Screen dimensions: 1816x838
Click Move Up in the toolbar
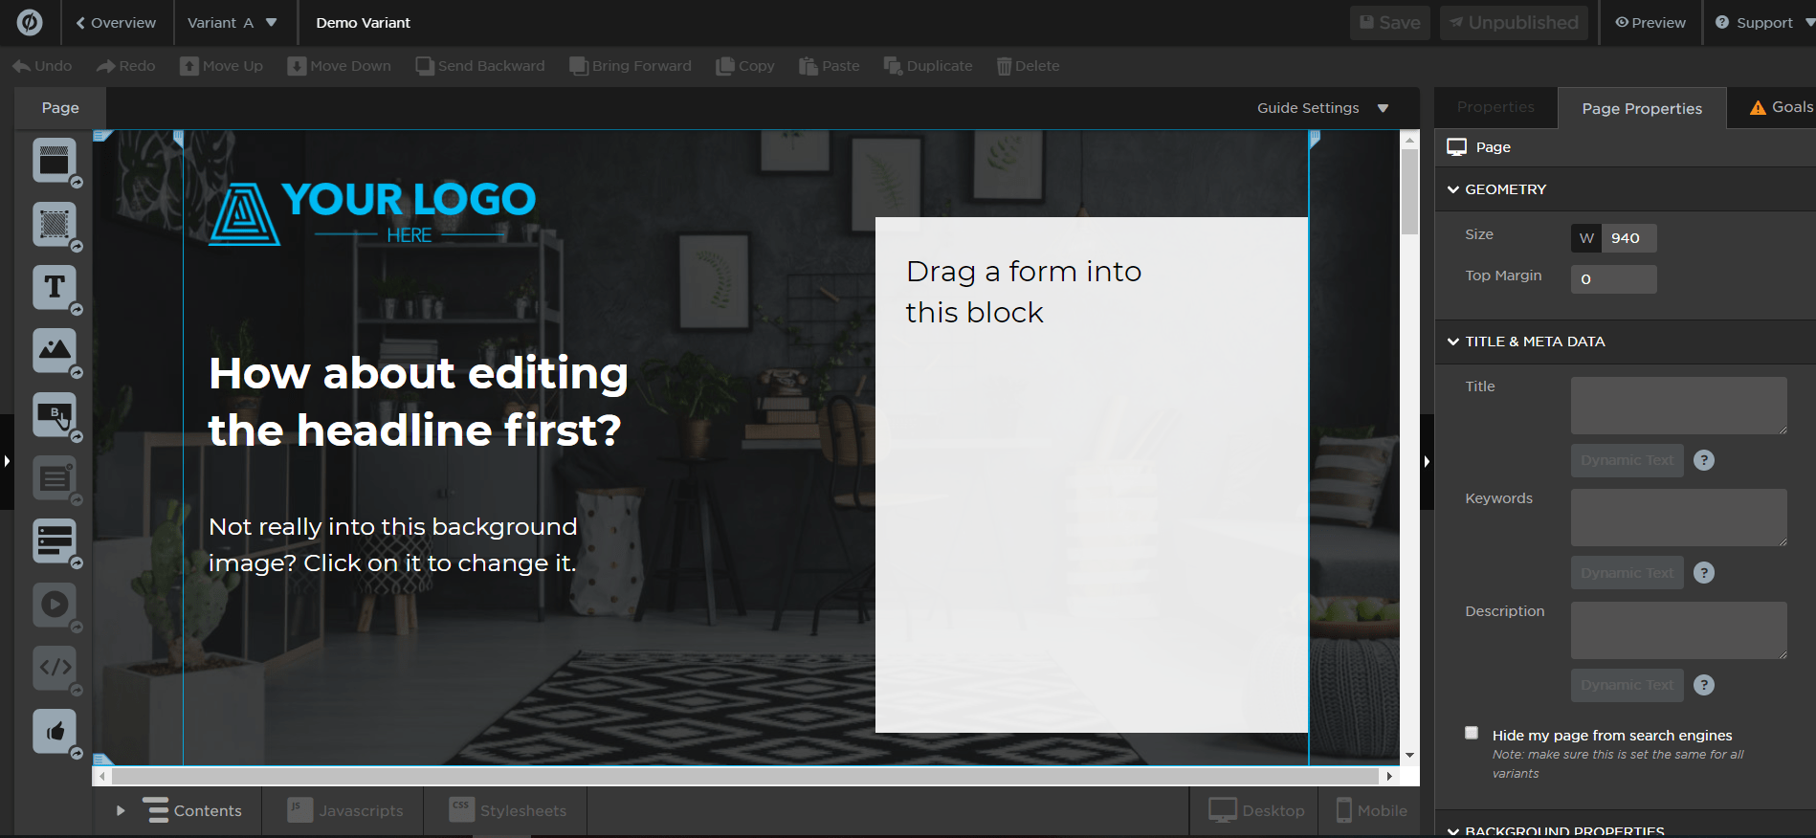point(221,66)
